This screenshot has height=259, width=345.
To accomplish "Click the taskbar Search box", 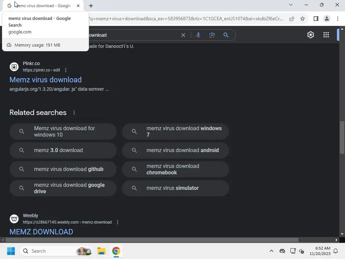I will (56, 251).
